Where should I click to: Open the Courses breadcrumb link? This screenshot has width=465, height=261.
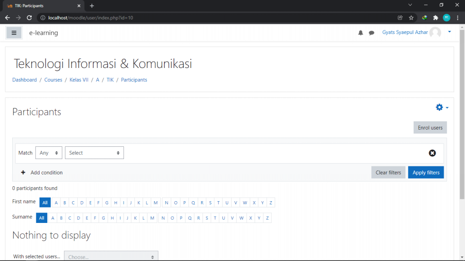[x=54, y=80]
